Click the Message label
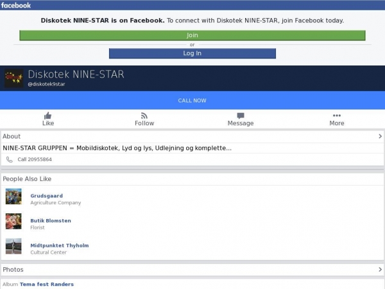The width and height of the screenshot is (385, 289). (x=241, y=123)
